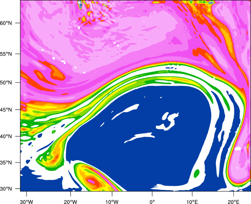Click the 55°N latitude label
The width and height of the screenshot is (251, 204).
[x=6, y=54]
